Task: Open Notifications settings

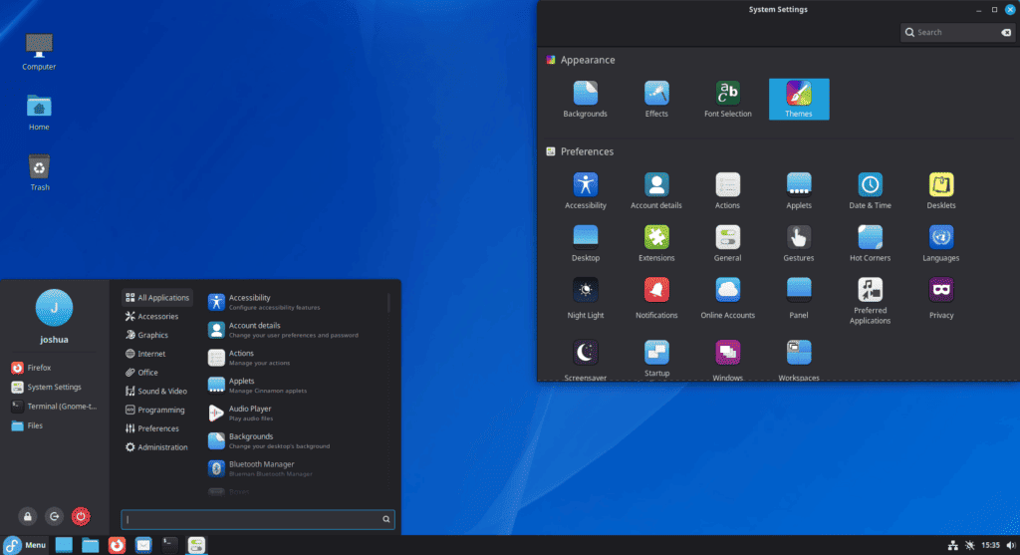Action: pos(656,298)
